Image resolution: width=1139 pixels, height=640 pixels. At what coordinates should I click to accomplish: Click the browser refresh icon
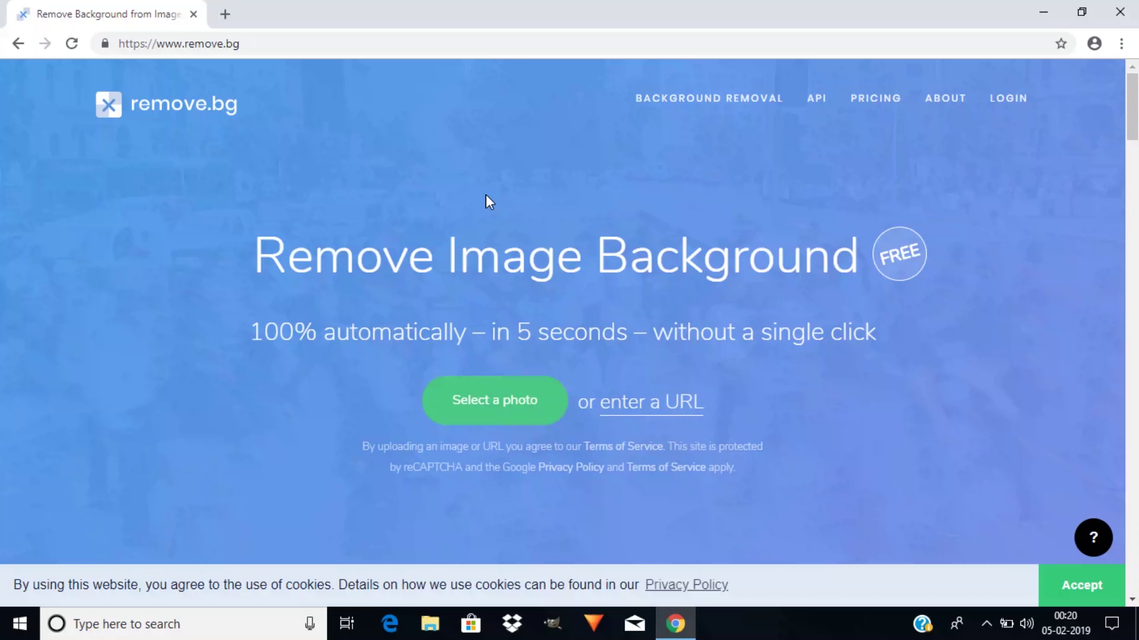coord(71,43)
